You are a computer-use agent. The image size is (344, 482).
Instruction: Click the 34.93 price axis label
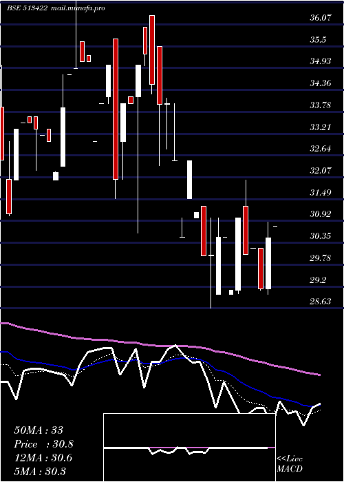point(321,61)
